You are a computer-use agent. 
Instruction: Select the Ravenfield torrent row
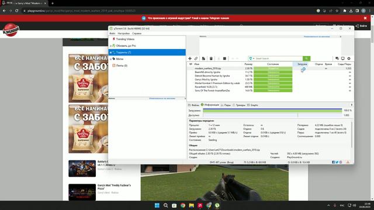point(269,87)
